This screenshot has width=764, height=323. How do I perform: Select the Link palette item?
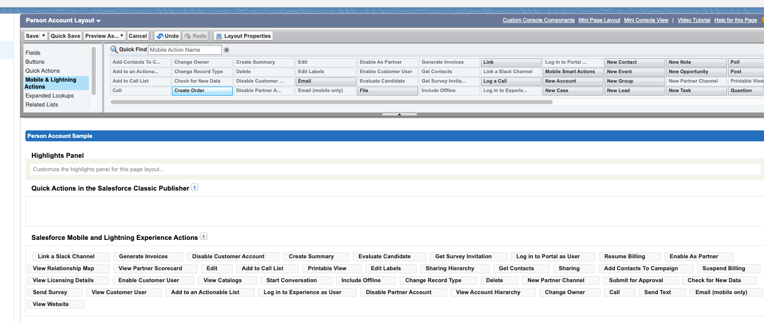(511, 62)
